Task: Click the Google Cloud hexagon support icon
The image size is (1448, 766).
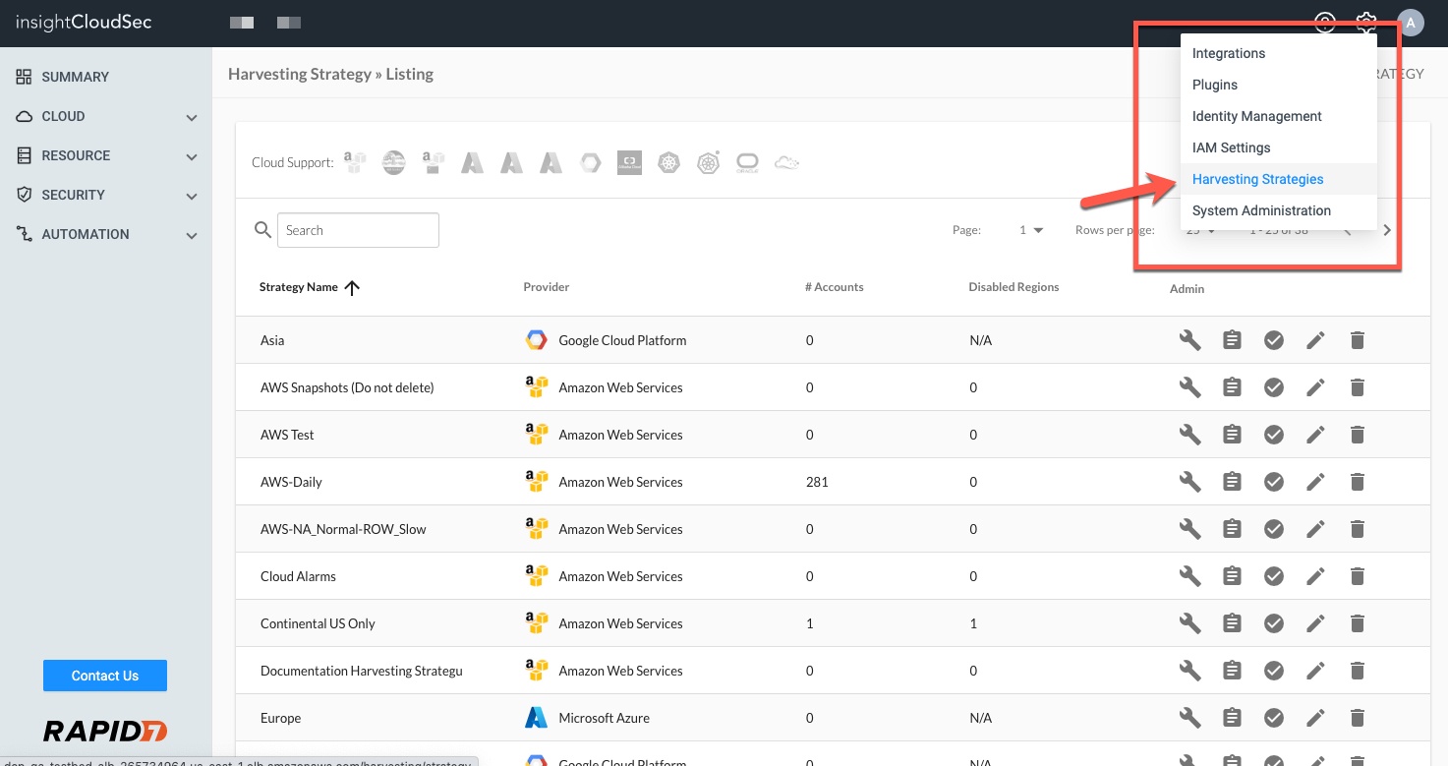Action: [x=590, y=162]
